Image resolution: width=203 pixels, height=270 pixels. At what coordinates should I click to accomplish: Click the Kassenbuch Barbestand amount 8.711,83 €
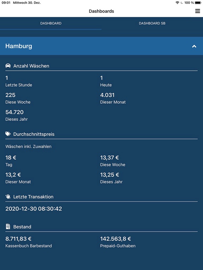(x=18, y=239)
